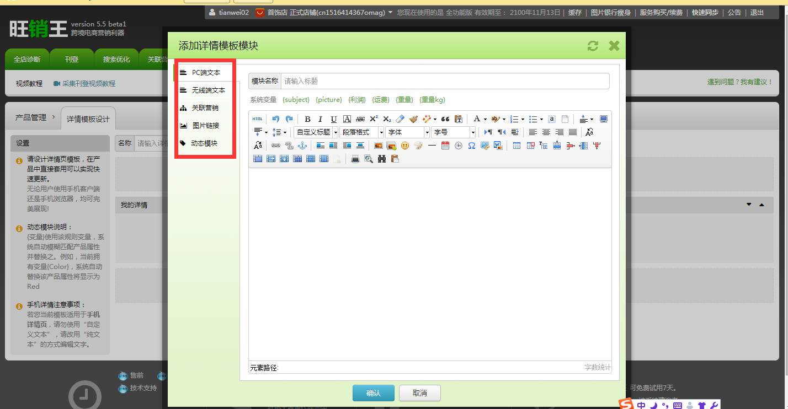Expand the font color arrow
788x409 pixels.
pos(485,119)
